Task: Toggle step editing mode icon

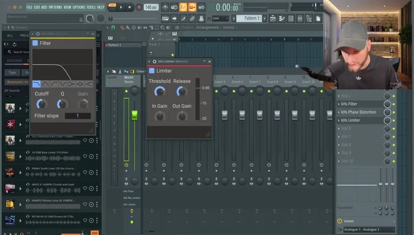Action: 183,18
